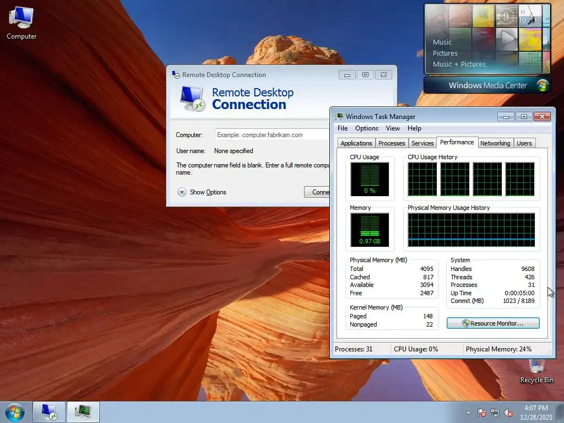Viewport: 564px width, 423px height.
Task: Click Commit value 1023 / 8189
Action: click(519, 301)
